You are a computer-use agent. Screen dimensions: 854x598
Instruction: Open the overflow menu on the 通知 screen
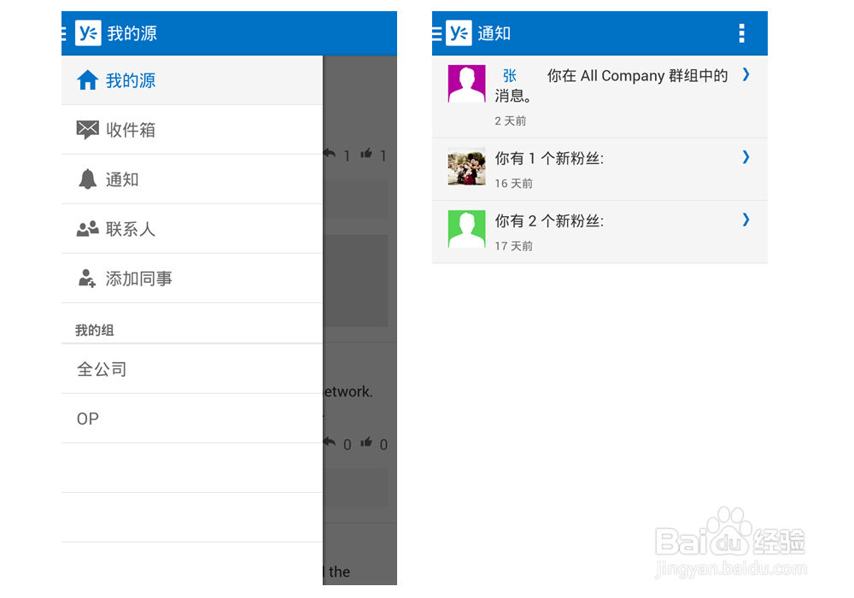(x=742, y=33)
